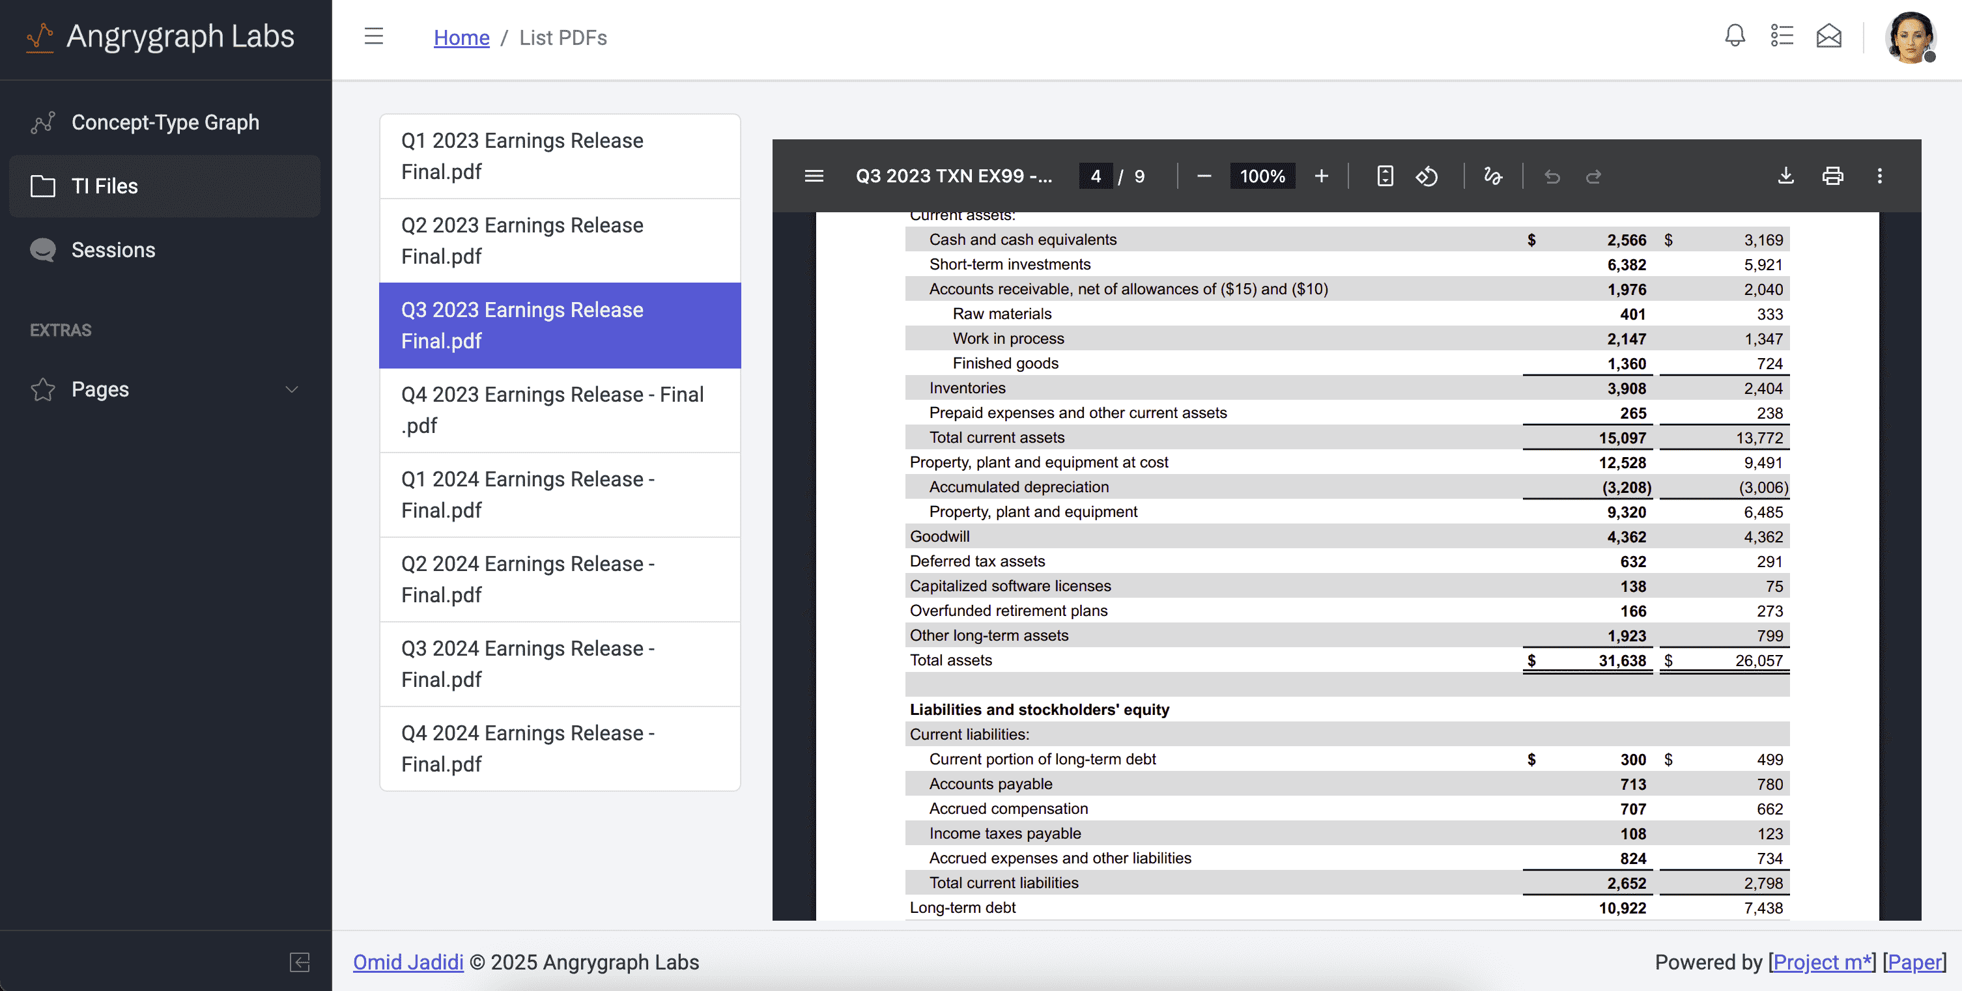Enable fit-to-page view mode

1385,176
